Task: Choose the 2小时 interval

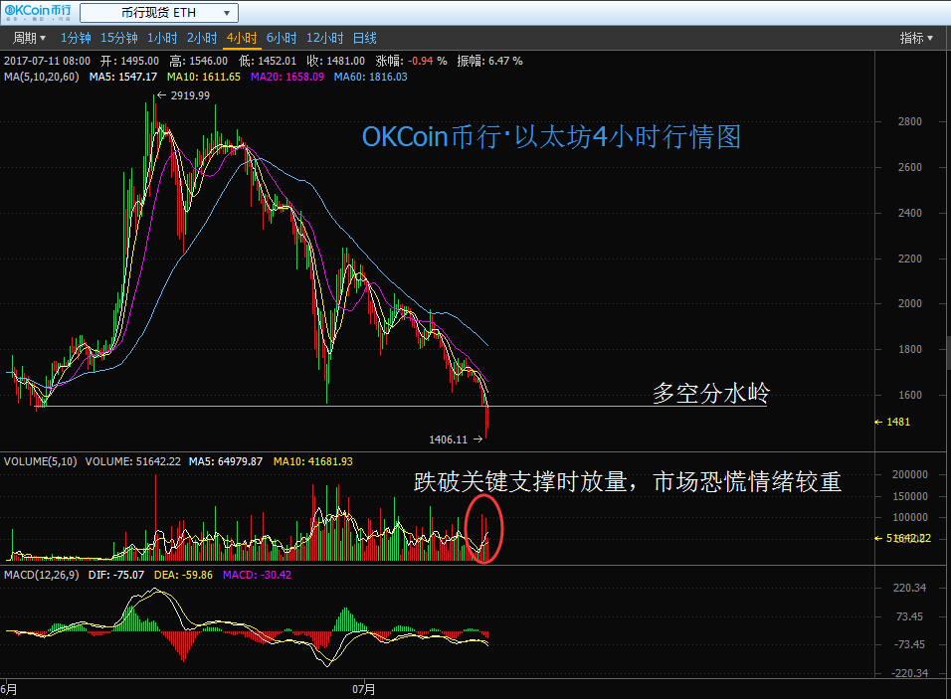Action: 202,38
